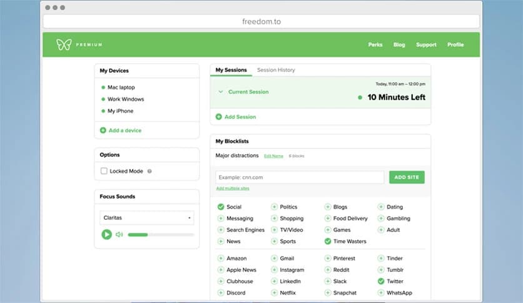This screenshot has height=303, width=523.
Task: Click the freedom.to address bar
Action: coord(261,22)
